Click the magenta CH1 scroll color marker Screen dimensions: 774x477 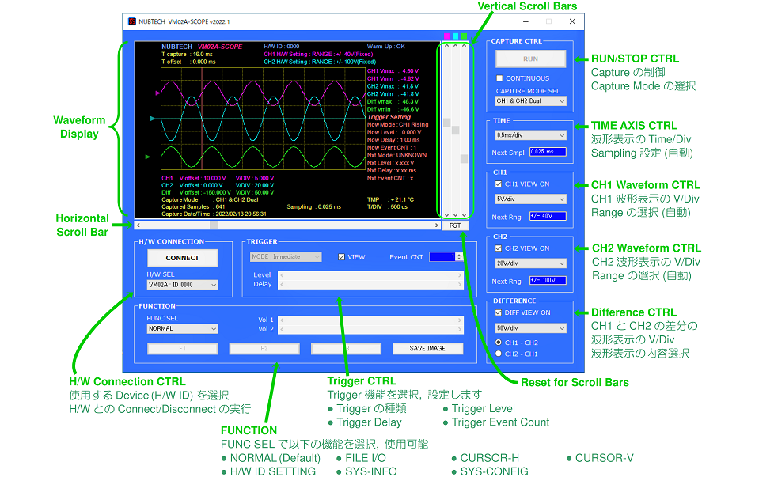[x=446, y=36]
